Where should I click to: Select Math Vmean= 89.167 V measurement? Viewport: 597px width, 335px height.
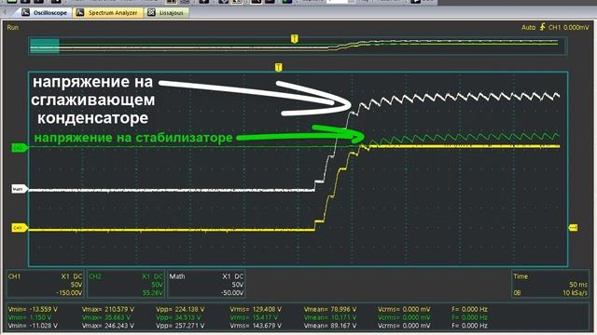[x=329, y=326]
